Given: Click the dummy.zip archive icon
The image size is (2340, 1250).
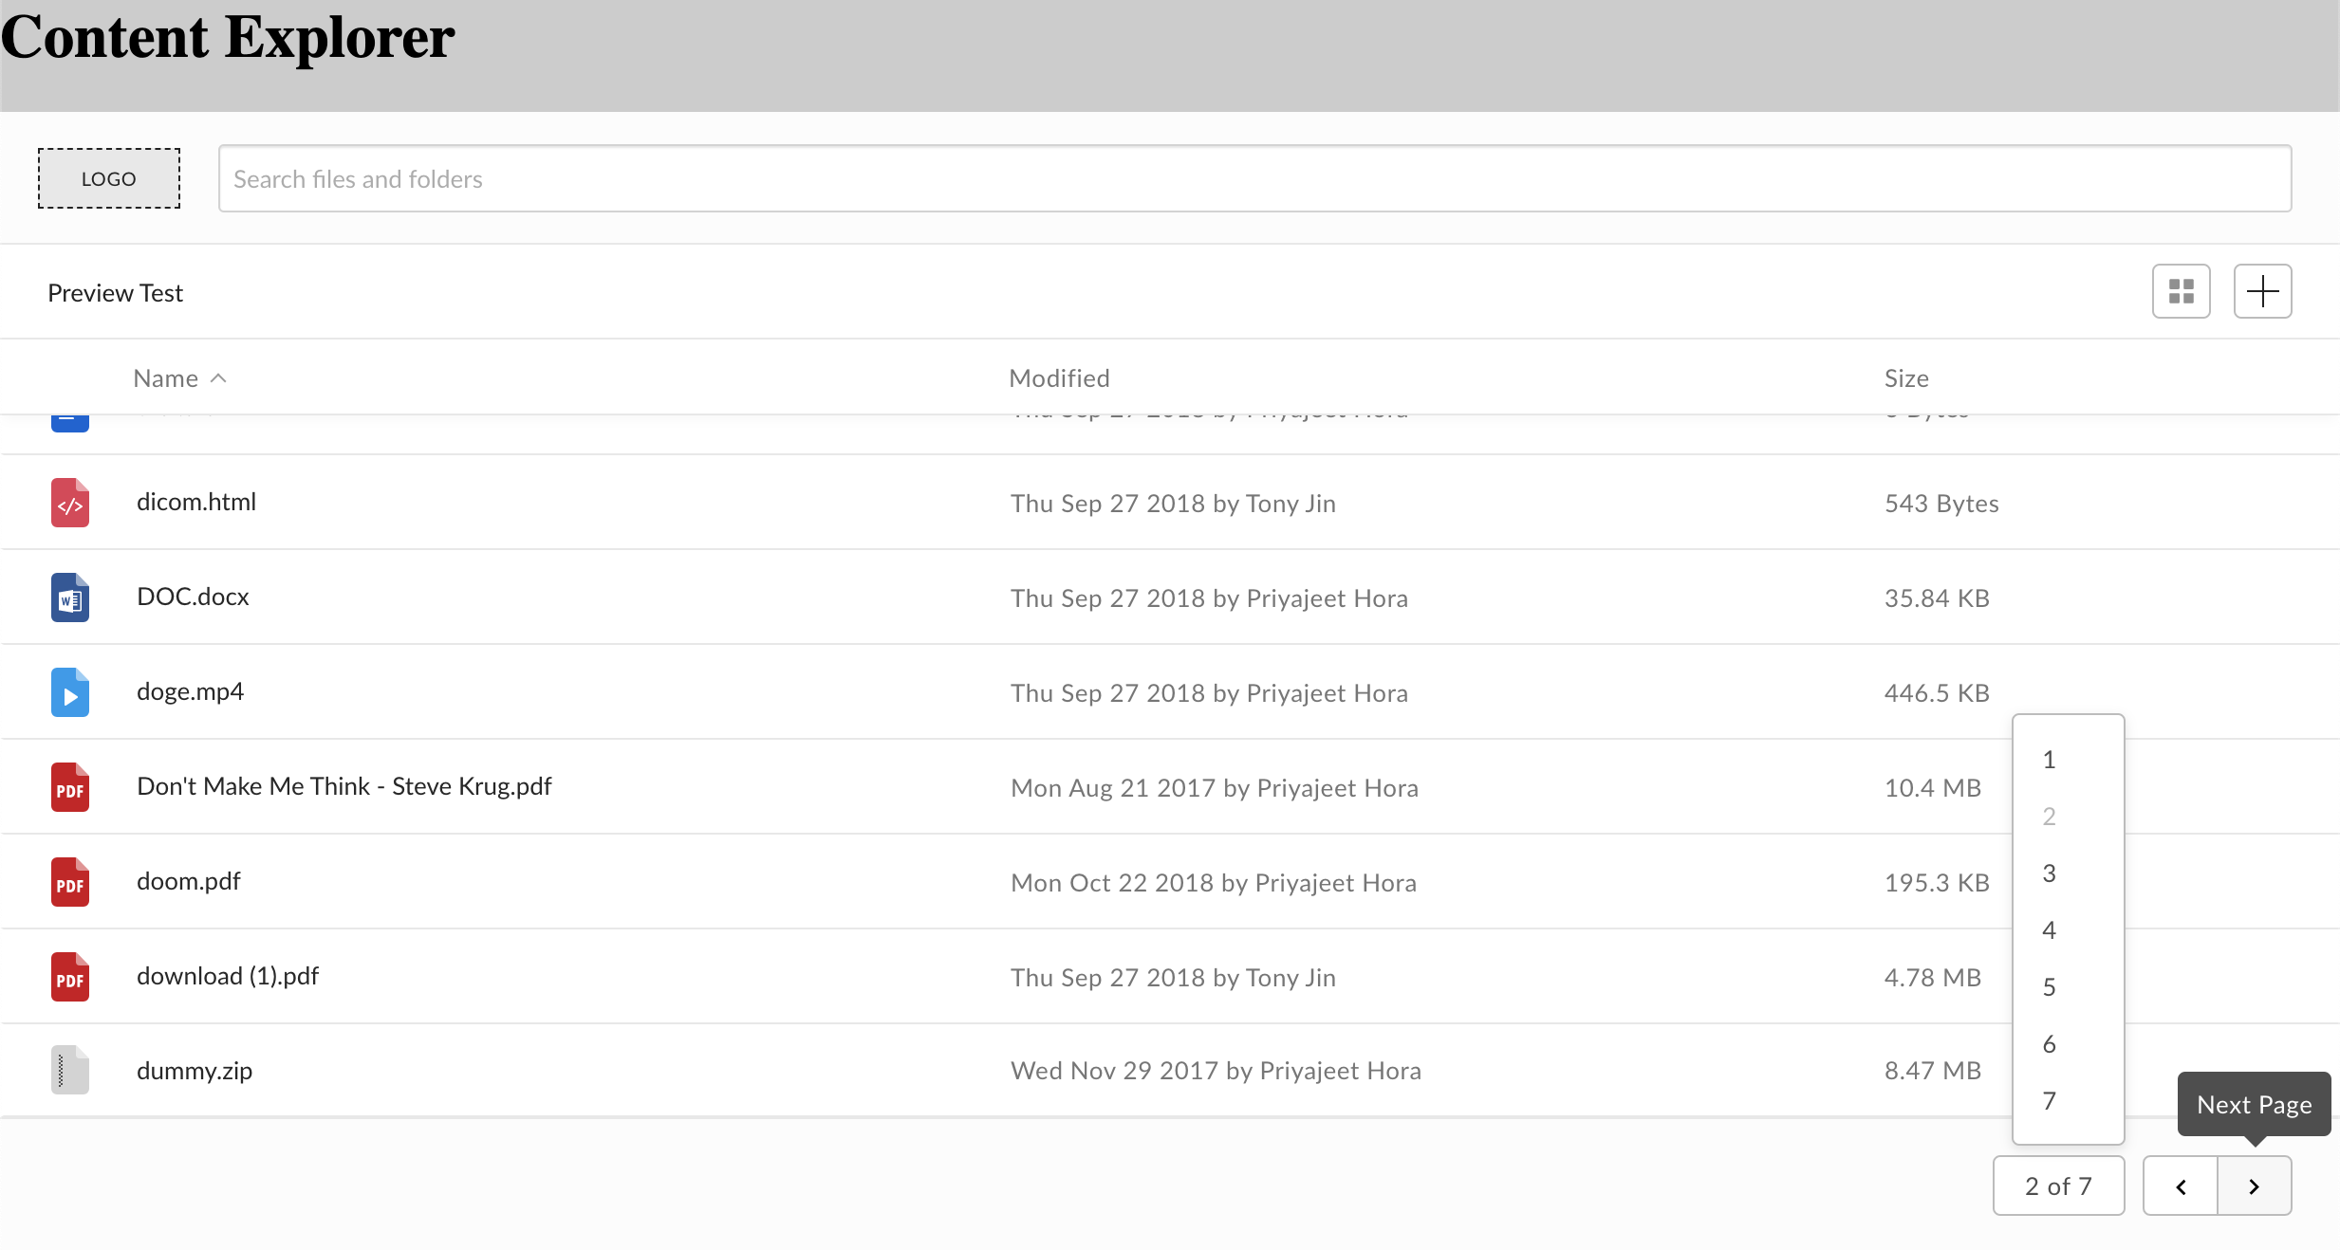Looking at the screenshot, I should click(70, 1070).
